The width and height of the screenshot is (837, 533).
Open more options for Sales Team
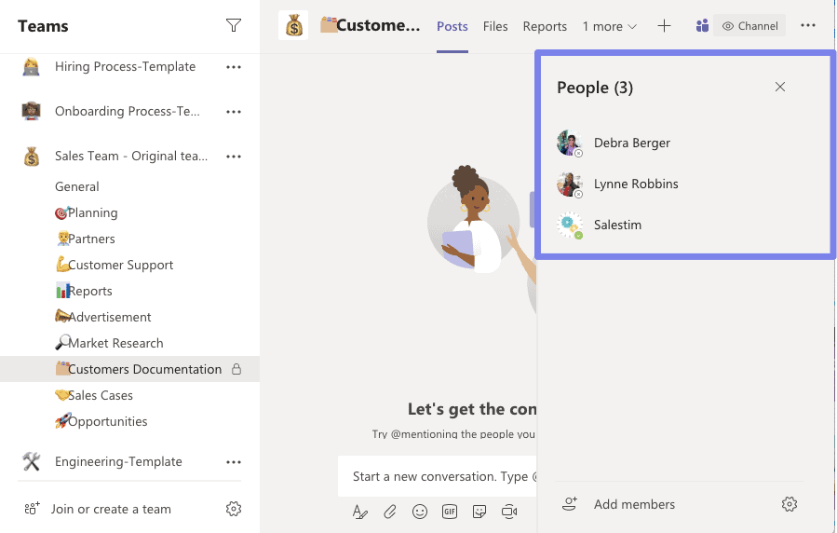pyautogui.click(x=234, y=157)
